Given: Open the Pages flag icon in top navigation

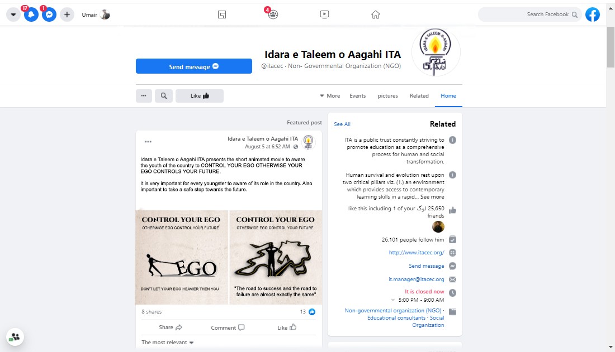Looking at the screenshot, I should pos(222,15).
